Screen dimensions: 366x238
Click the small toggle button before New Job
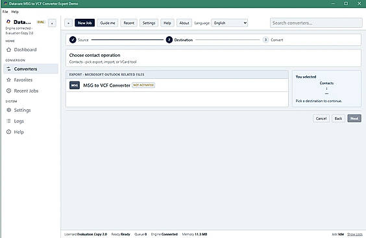pyautogui.click(x=68, y=23)
